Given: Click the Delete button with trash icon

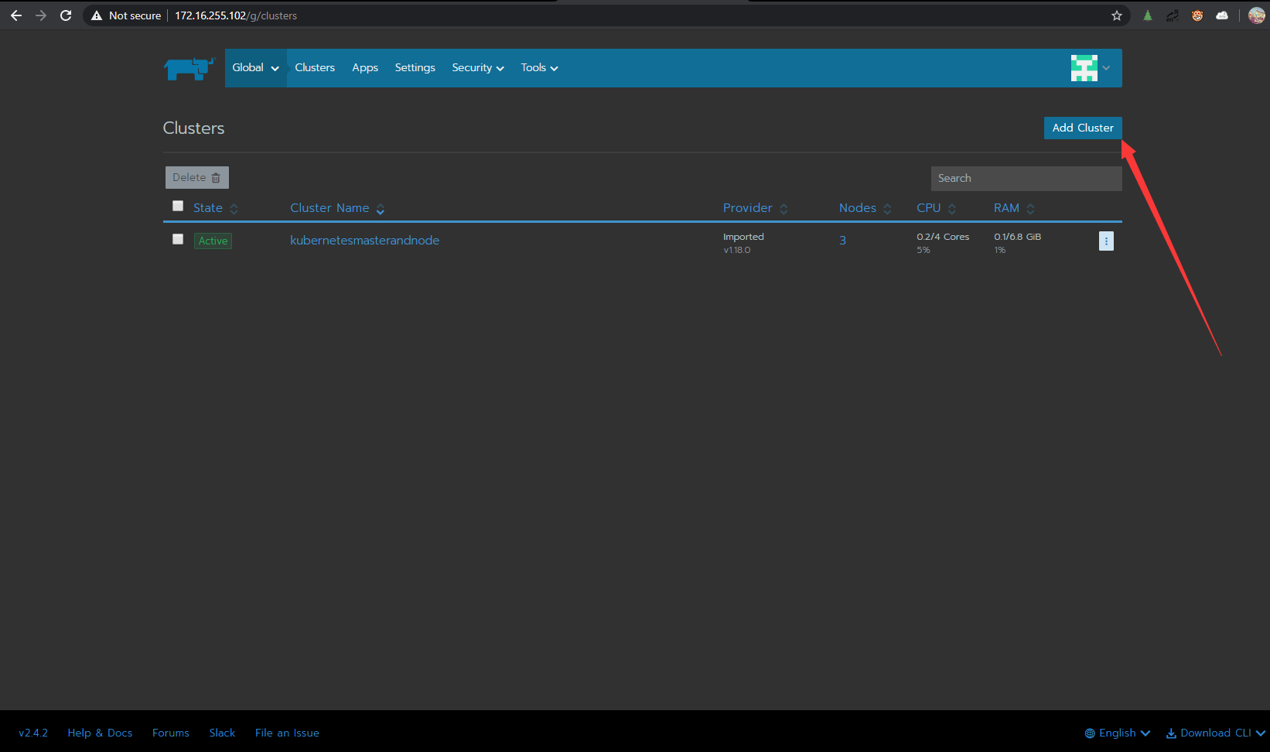Looking at the screenshot, I should [x=197, y=177].
